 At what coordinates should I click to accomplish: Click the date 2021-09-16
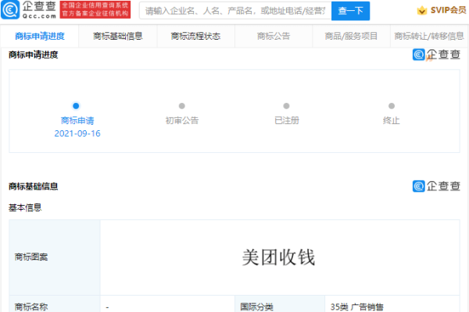[77, 133]
